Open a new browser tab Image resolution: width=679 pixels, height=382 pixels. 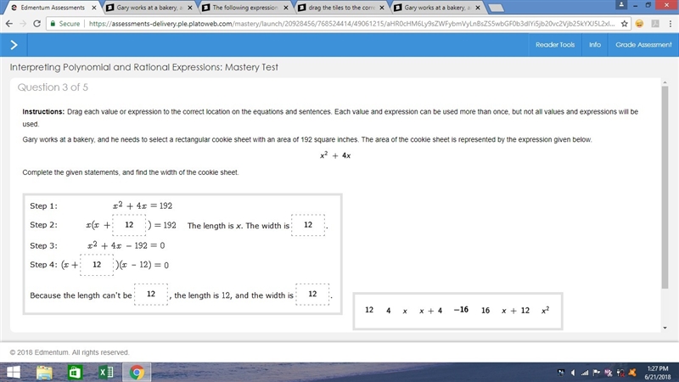point(496,8)
